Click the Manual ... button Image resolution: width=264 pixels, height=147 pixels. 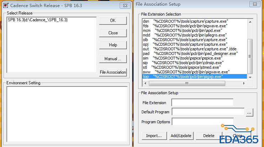113,59
